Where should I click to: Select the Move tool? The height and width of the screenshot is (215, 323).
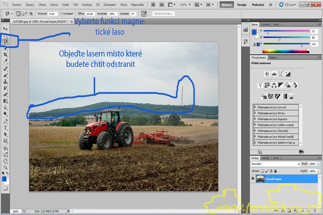click(6, 29)
